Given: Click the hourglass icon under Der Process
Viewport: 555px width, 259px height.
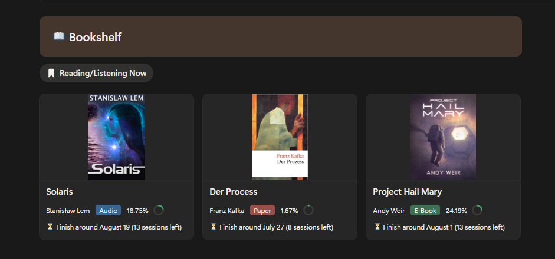Looking at the screenshot, I should pyautogui.click(x=213, y=227).
